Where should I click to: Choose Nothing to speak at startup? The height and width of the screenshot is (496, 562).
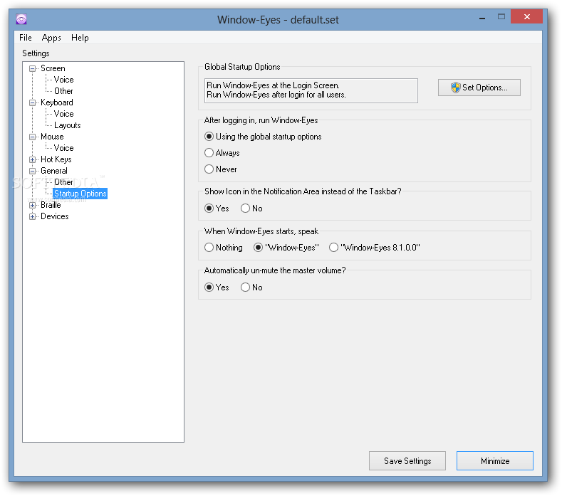coord(223,248)
